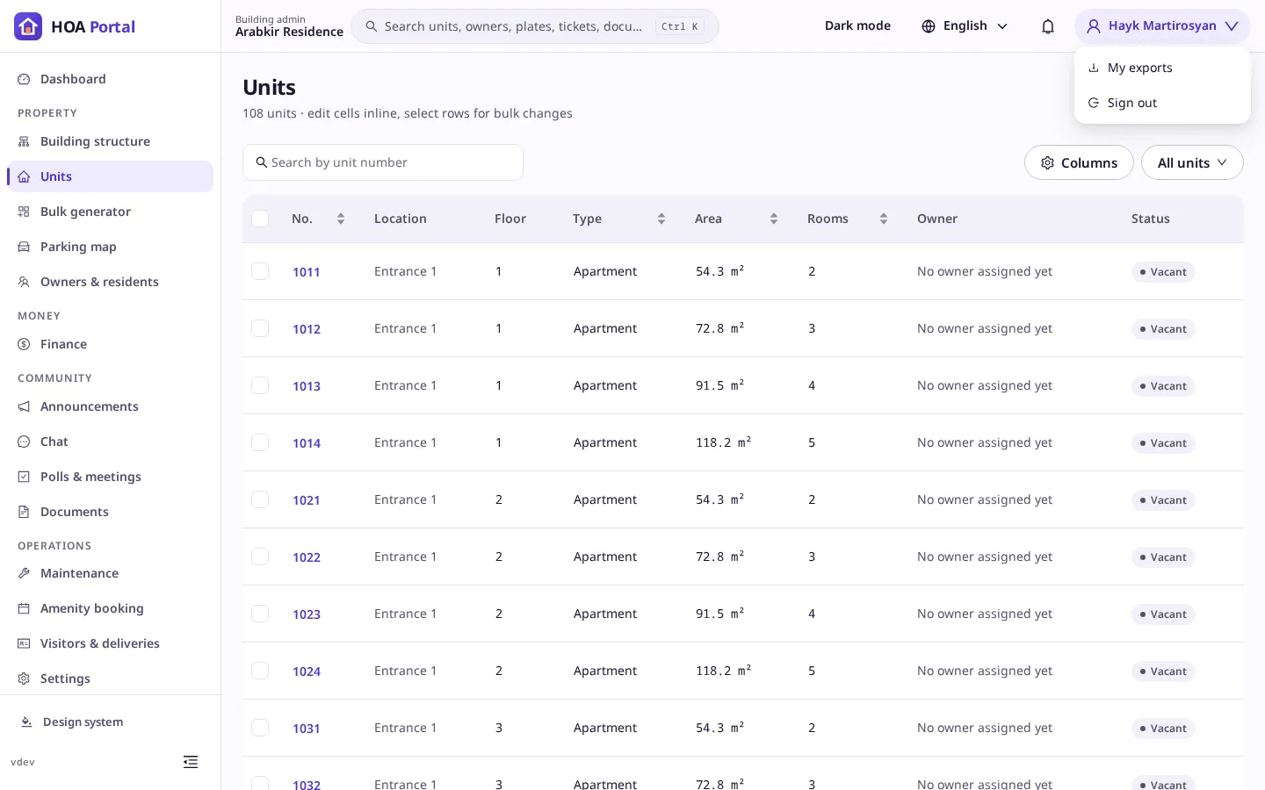This screenshot has width=1265, height=790.
Task: Click the Finance dollar icon
Action: [x=24, y=344]
